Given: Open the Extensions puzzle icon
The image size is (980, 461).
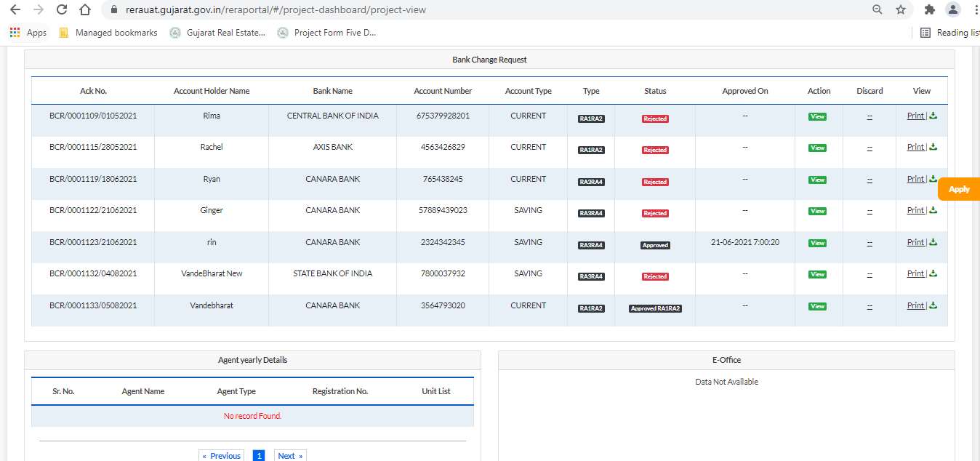Looking at the screenshot, I should pyautogui.click(x=929, y=9).
